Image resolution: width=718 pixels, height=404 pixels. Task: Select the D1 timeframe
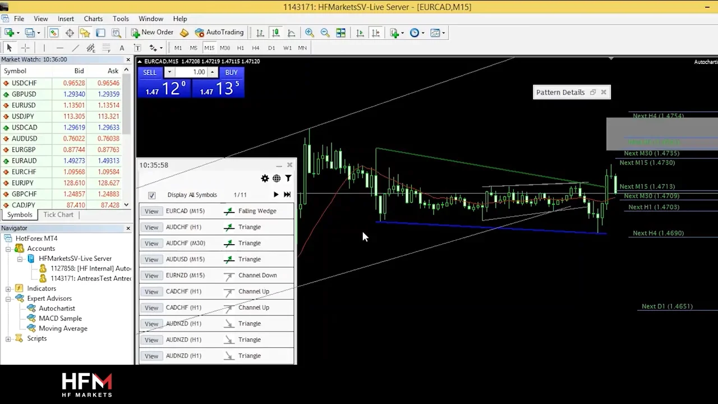(271, 48)
